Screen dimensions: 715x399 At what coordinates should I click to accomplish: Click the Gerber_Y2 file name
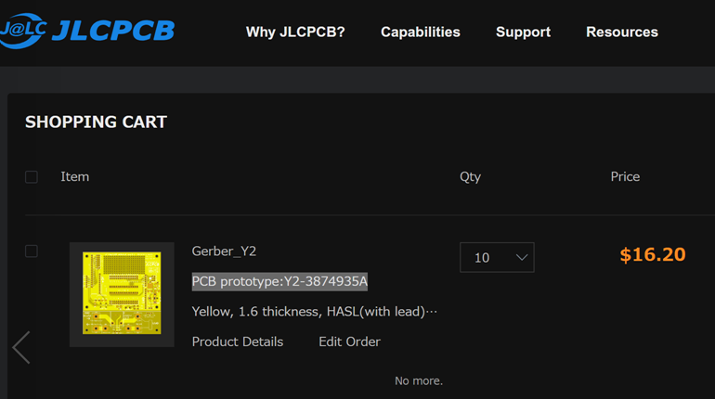click(224, 251)
